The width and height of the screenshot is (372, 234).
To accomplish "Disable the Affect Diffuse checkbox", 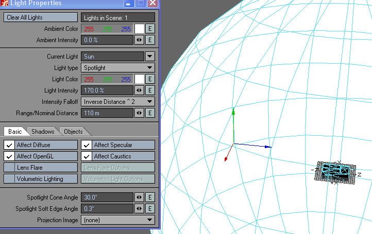I will pos(9,145).
